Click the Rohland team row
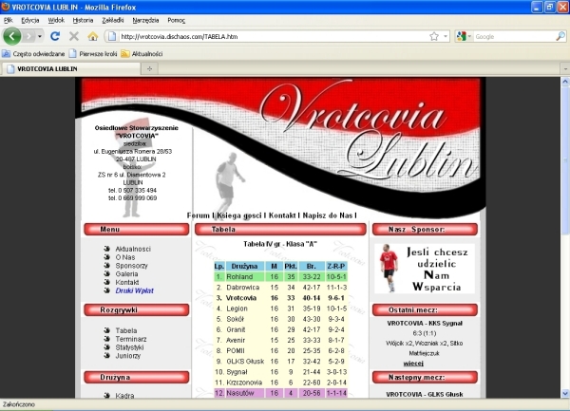 (280, 276)
